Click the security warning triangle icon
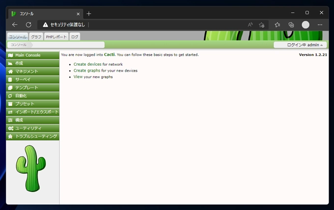The height and width of the screenshot is (210, 334). [45, 25]
